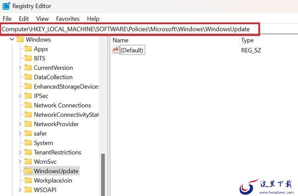This screenshot has height=196, width=298.
Task: Click the REG_SZ type cell
Action: pyautogui.click(x=251, y=50)
